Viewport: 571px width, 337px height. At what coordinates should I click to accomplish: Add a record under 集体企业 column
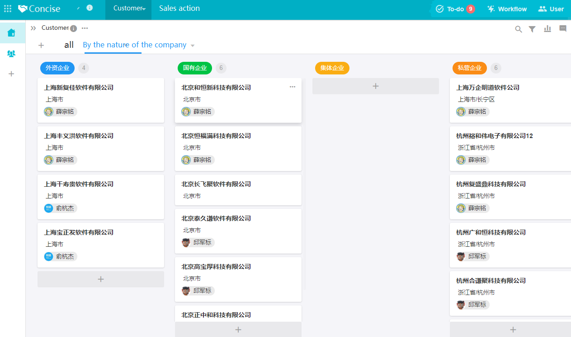click(375, 86)
